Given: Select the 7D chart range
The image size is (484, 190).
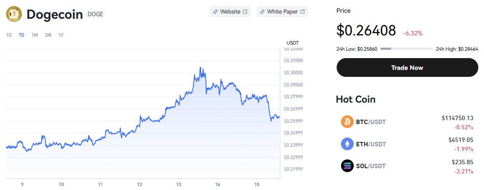Looking at the screenshot, I should point(21,35).
